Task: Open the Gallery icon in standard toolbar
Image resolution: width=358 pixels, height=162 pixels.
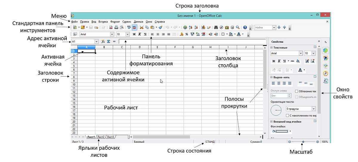Action: coord(227,27)
